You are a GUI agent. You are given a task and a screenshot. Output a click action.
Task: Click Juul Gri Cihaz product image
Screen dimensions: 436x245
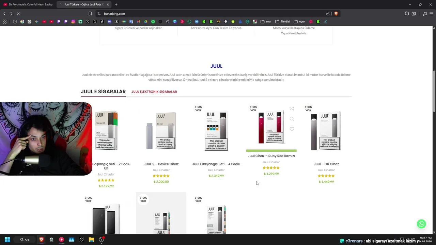[326, 131]
